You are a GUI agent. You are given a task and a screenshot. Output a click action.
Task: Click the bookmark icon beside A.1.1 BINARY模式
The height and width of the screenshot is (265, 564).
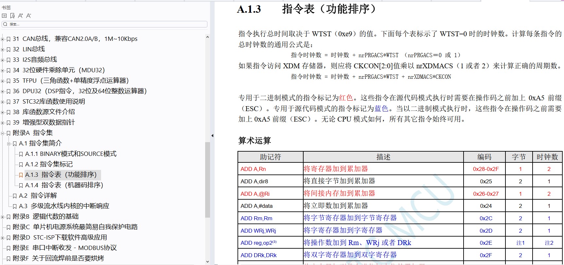[21, 154]
